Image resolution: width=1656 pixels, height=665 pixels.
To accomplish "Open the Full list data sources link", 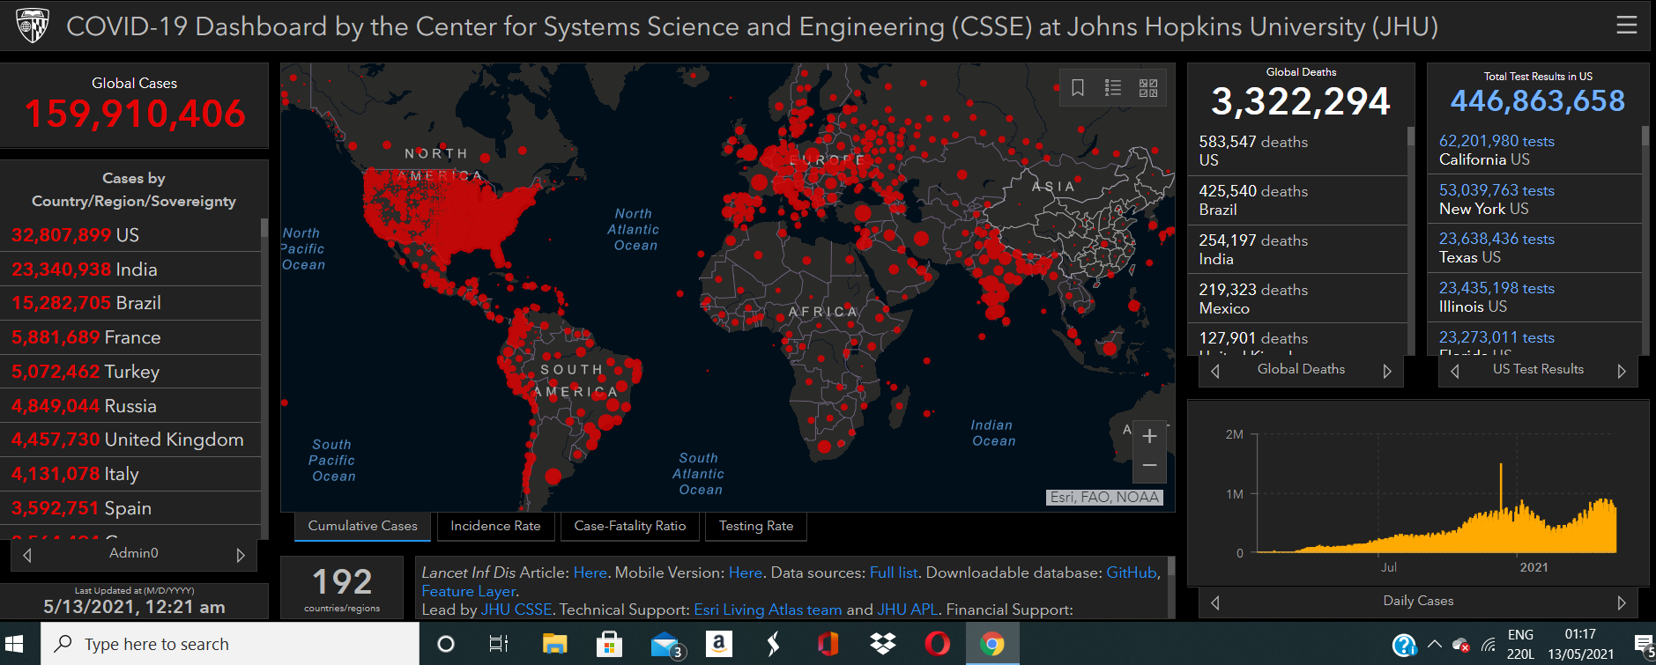I will tap(894, 573).
